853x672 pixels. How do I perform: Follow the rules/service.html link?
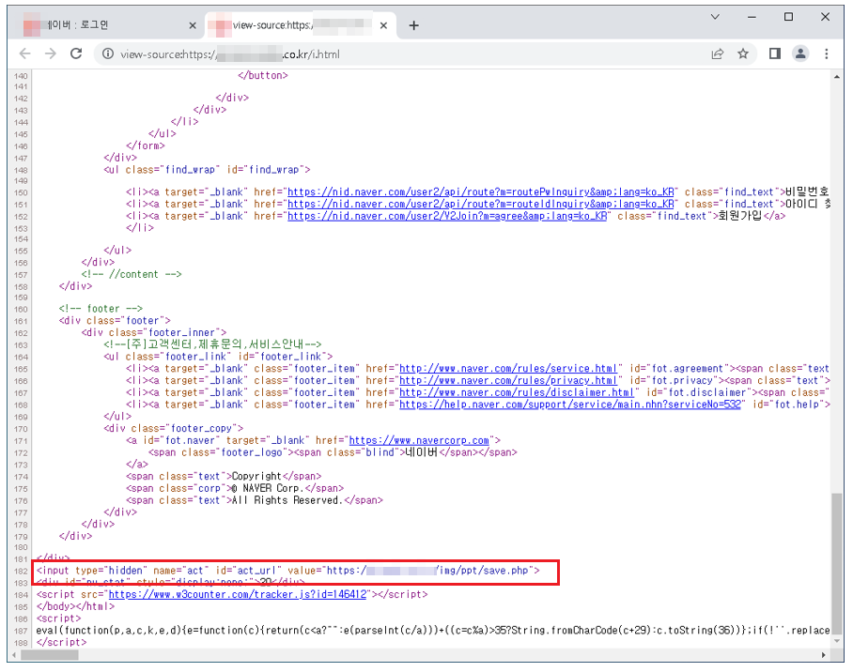pos(510,368)
